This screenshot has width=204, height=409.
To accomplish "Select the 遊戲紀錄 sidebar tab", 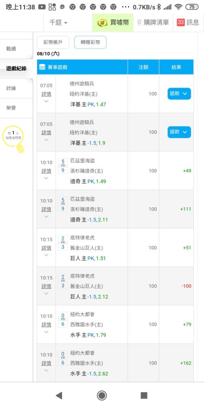I will click(16, 69).
